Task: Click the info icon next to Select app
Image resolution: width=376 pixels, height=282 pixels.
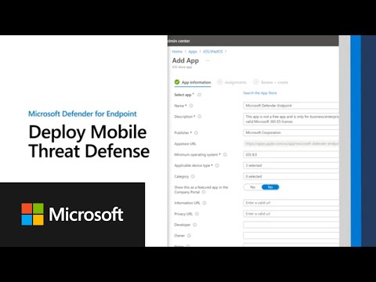Action: coord(199,95)
